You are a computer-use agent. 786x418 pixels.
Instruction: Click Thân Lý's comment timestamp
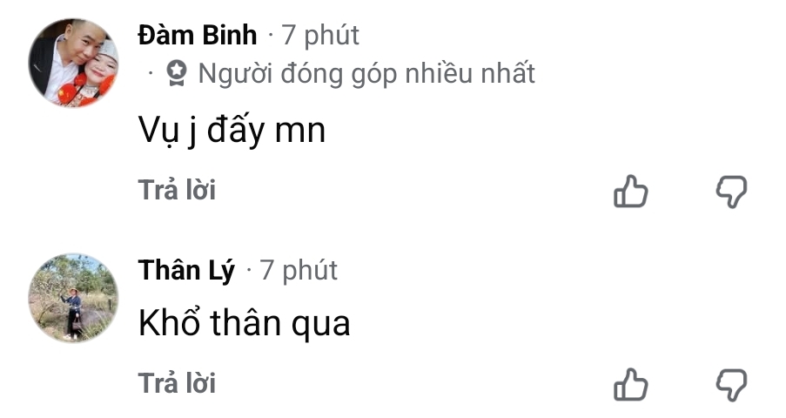(299, 271)
